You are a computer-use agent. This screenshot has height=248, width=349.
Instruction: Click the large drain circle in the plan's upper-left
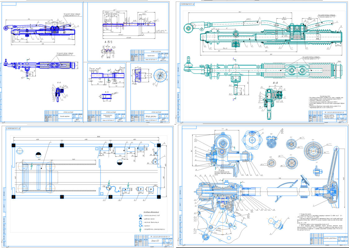coord(19,151)
